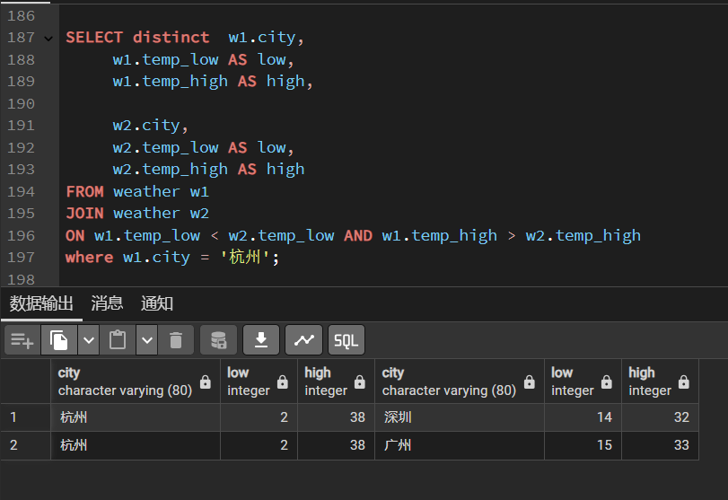The height and width of the screenshot is (500, 728).
Task: Paste rows with clipboard icon
Action: pos(118,340)
